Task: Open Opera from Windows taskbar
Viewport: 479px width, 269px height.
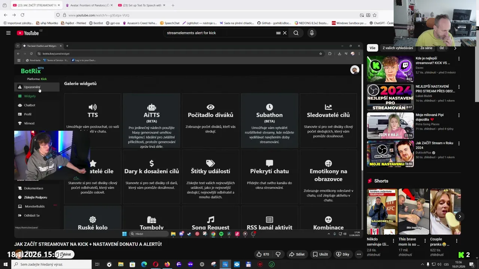Action: [x=155, y=265]
